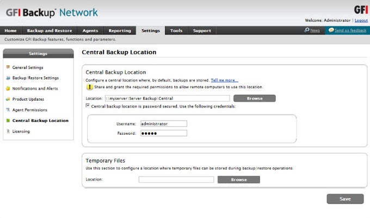
Task: Click Send us feedback link
Action: coord(350,30)
